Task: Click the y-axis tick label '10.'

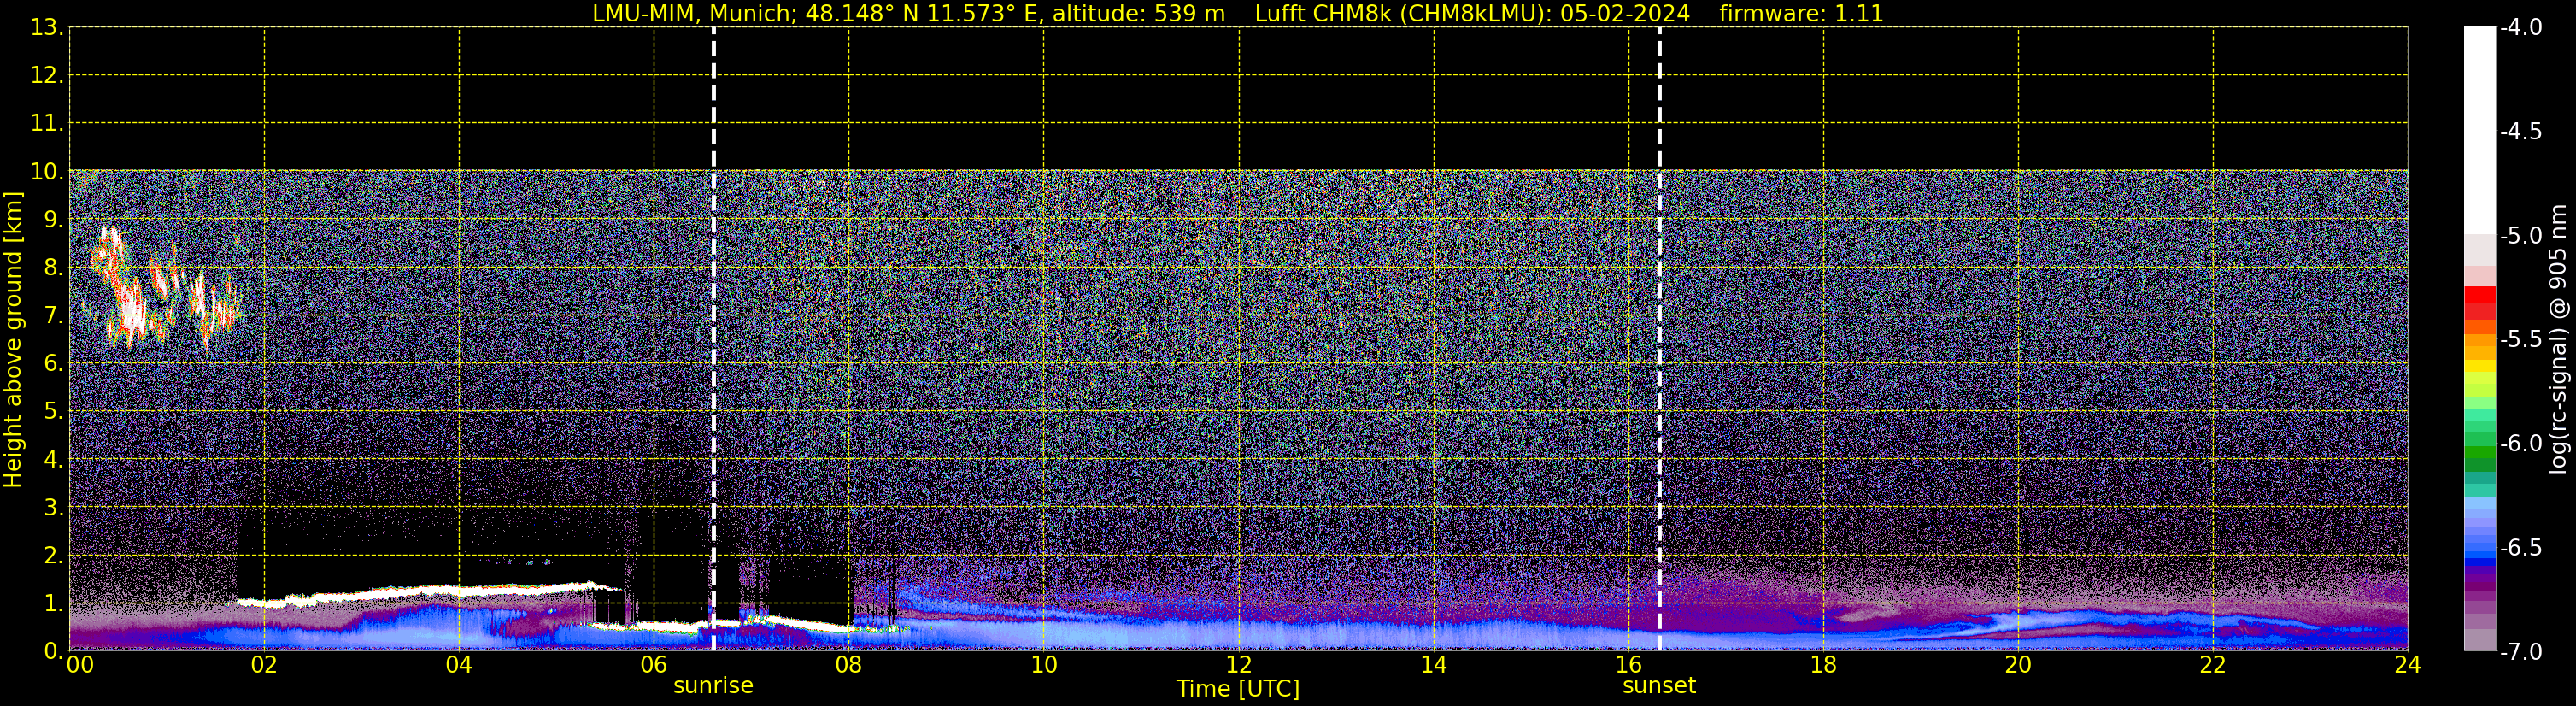Action: (x=47, y=172)
